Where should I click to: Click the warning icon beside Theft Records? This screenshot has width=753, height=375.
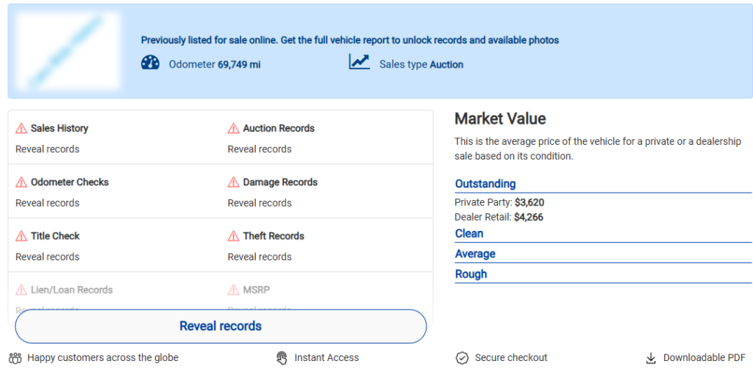pos(233,236)
